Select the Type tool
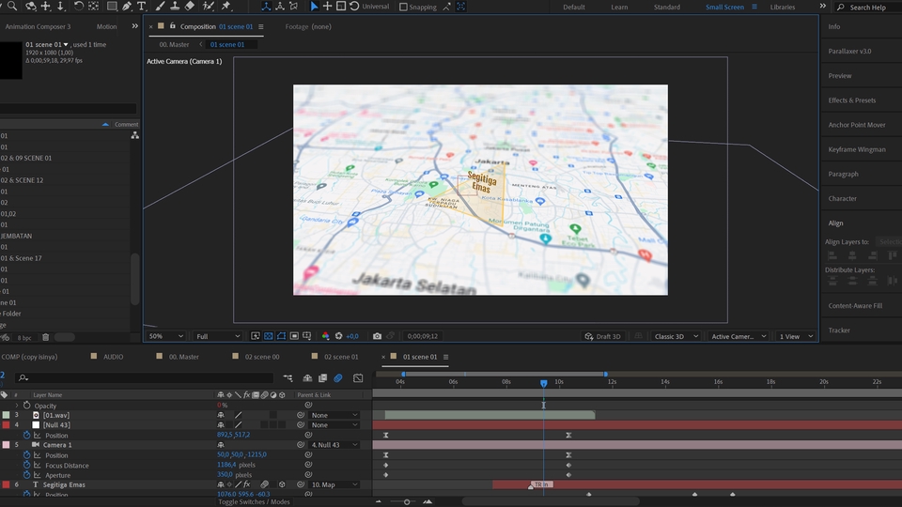The height and width of the screenshot is (507, 902). [142, 6]
